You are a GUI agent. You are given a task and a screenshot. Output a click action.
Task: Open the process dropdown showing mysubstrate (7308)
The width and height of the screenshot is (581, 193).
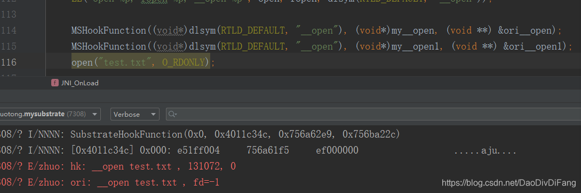coord(50,114)
